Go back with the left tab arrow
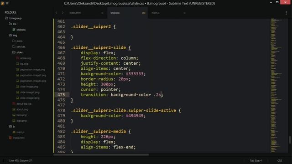 pos(57,13)
